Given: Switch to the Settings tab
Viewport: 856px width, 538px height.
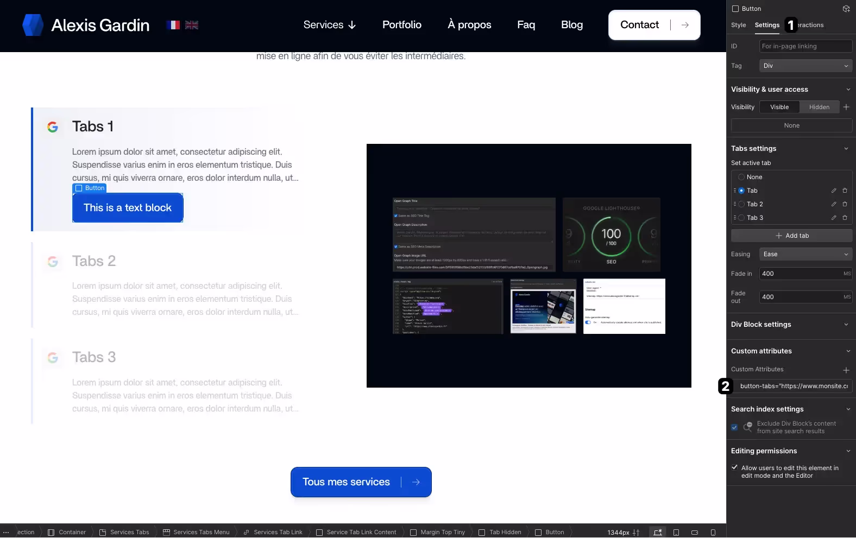Looking at the screenshot, I should (767, 25).
